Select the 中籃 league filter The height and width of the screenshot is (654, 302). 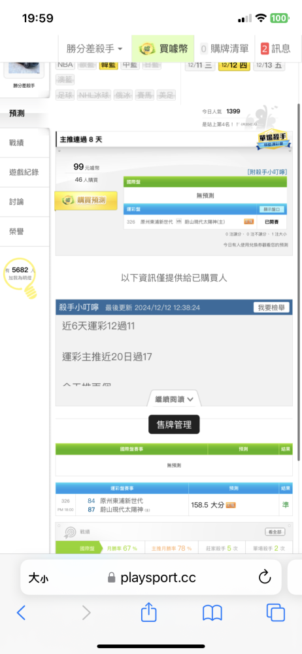click(129, 64)
